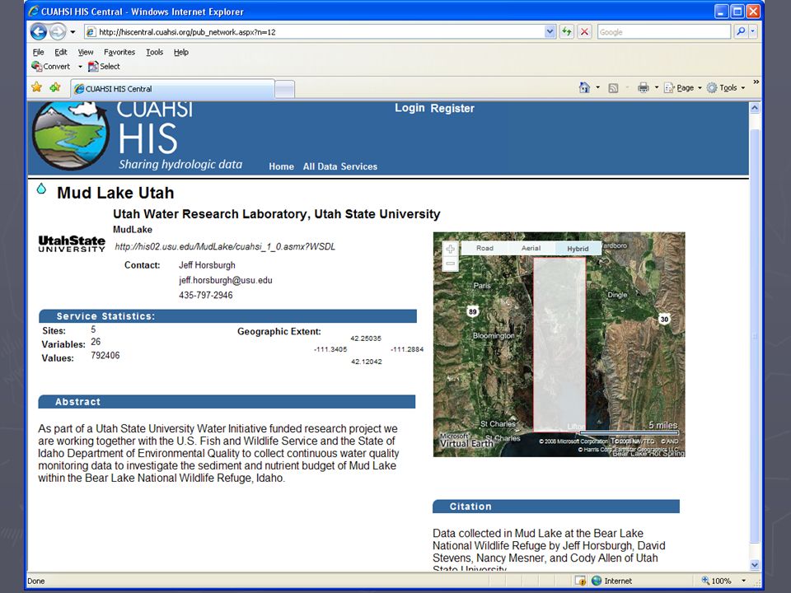Open a new blank tab
Screen dimensions: 791x593
[x=284, y=89]
